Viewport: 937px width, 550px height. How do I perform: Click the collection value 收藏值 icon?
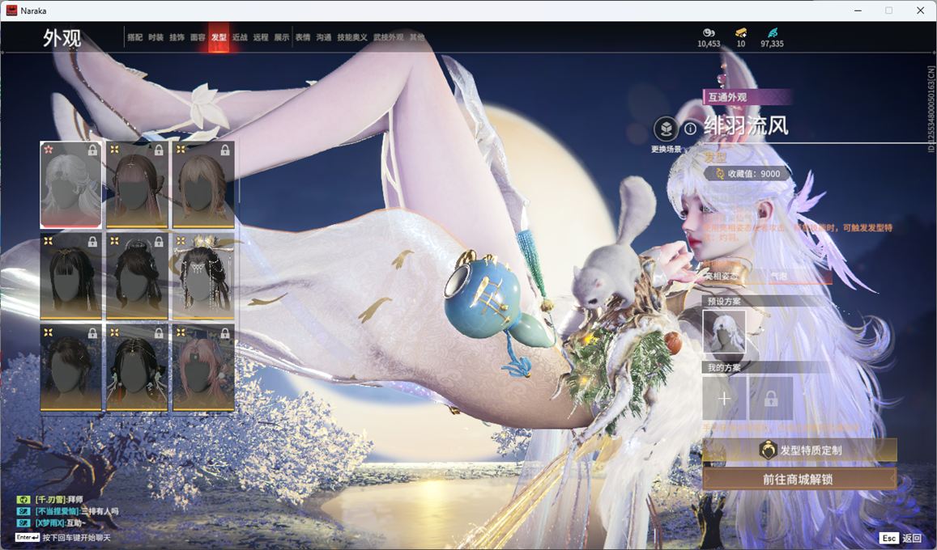coord(719,174)
